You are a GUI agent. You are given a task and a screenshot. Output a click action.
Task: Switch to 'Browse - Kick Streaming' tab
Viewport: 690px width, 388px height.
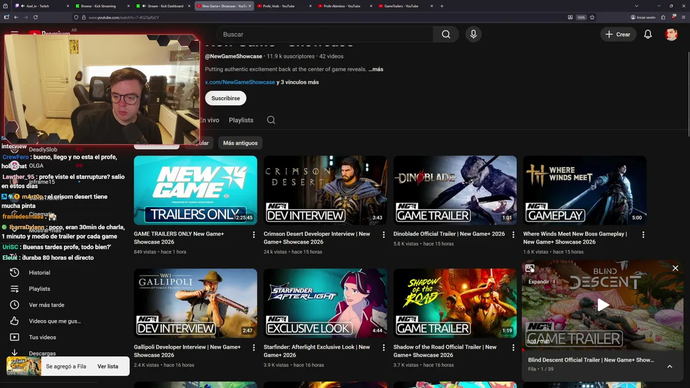(101, 6)
